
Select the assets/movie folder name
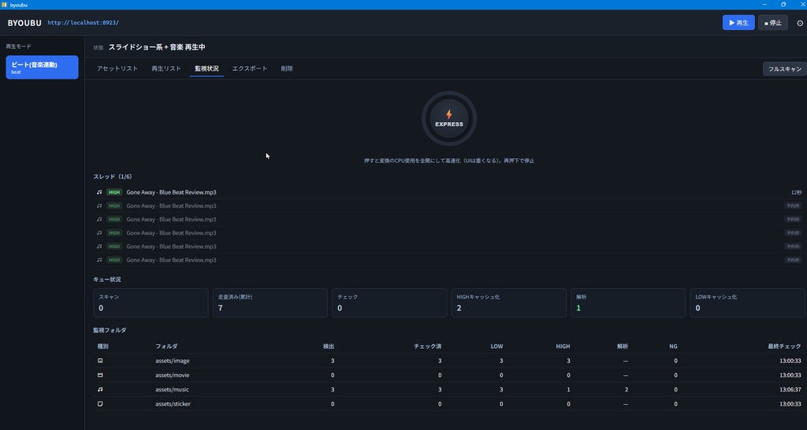[x=173, y=375]
